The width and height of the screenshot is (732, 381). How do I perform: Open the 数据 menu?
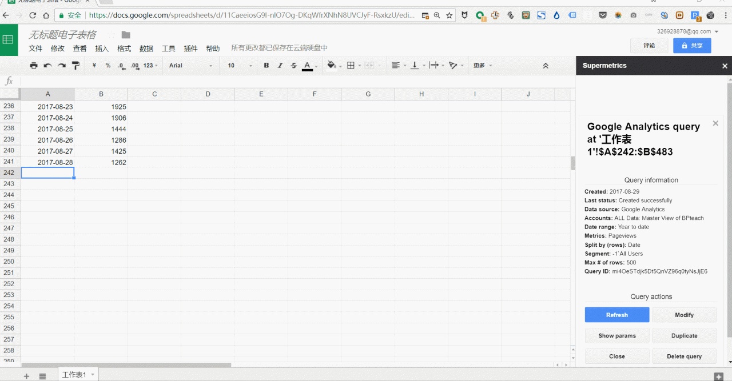[x=146, y=49]
